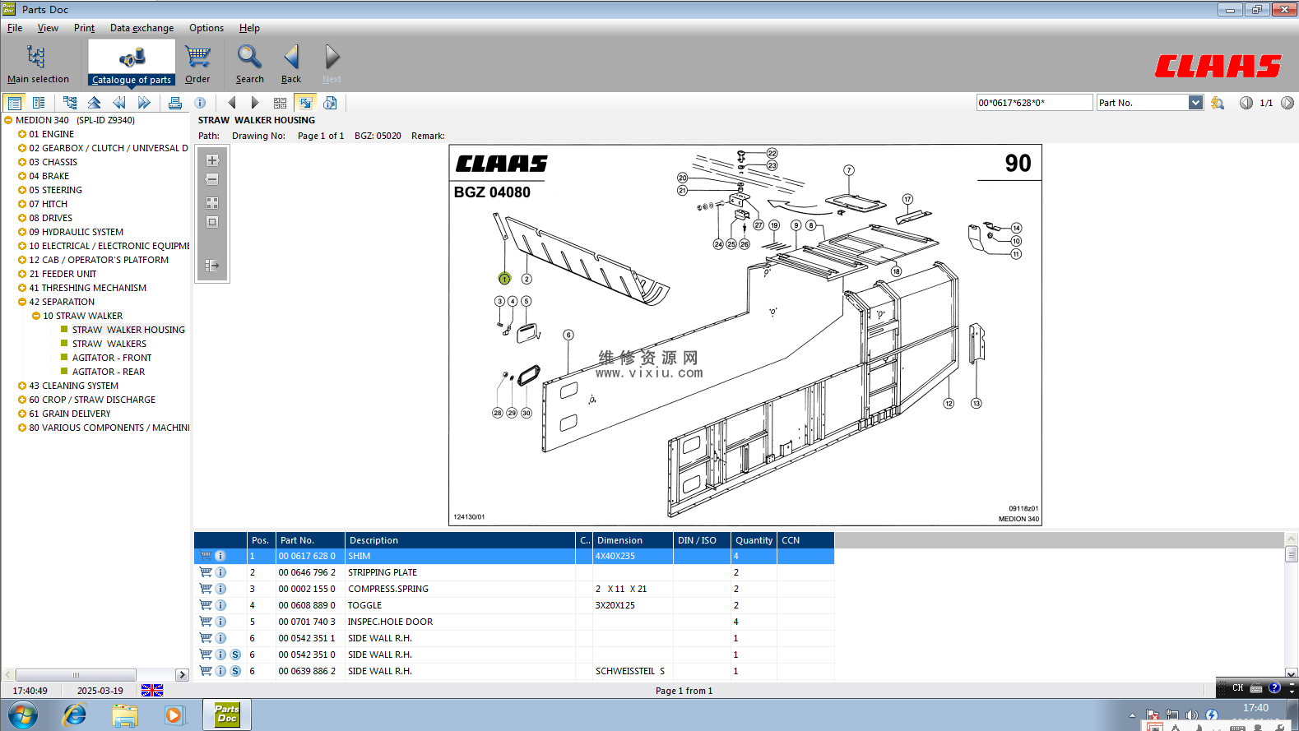Click the zoom out minus icon beside the drawing

212,179
